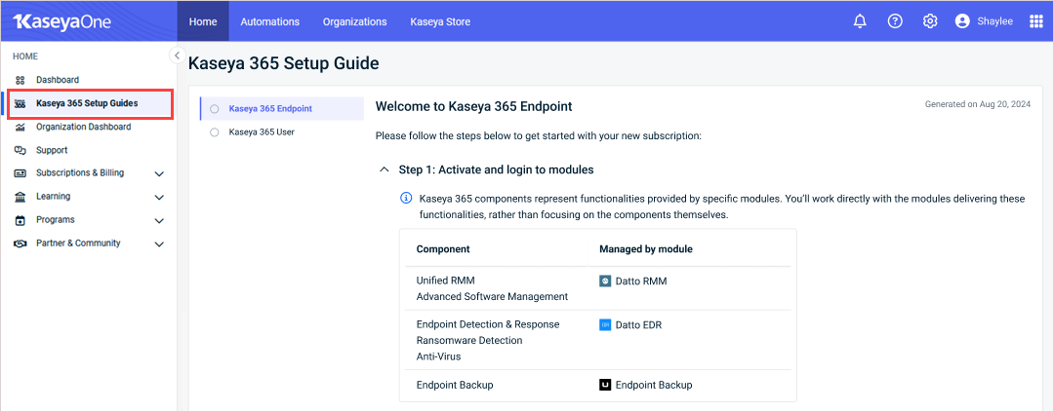This screenshot has width=1054, height=412.
Task: Open the app launcher grid icon
Action: point(1036,21)
